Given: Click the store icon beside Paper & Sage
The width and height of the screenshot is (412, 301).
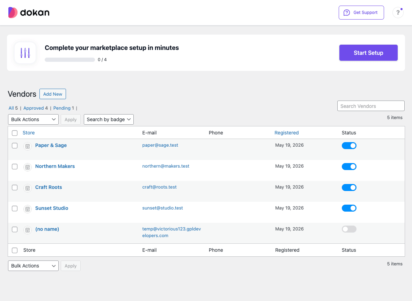Looking at the screenshot, I should pos(28,146).
